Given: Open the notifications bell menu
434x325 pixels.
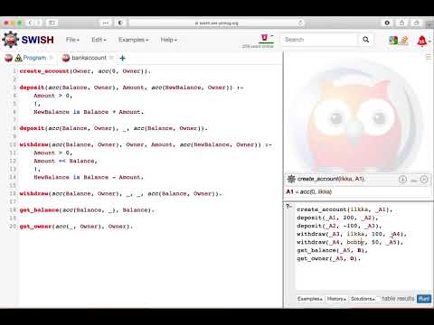Looking at the screenshot, I should pos(422,41).
